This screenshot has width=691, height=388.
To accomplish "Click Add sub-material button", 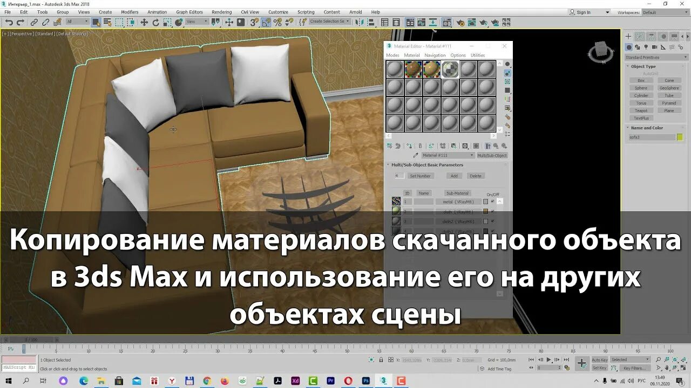I will coord(454,176).
